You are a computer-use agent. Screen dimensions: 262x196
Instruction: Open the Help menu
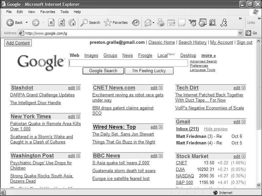click(77, 12)
